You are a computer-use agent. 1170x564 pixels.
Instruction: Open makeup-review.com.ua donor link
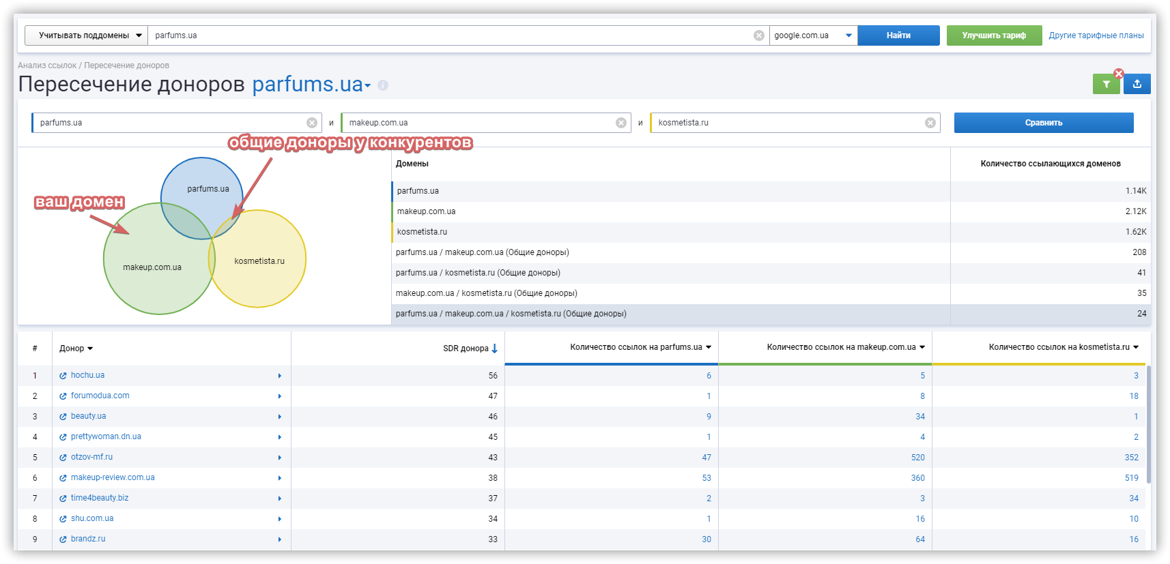[x=113, y=477]
